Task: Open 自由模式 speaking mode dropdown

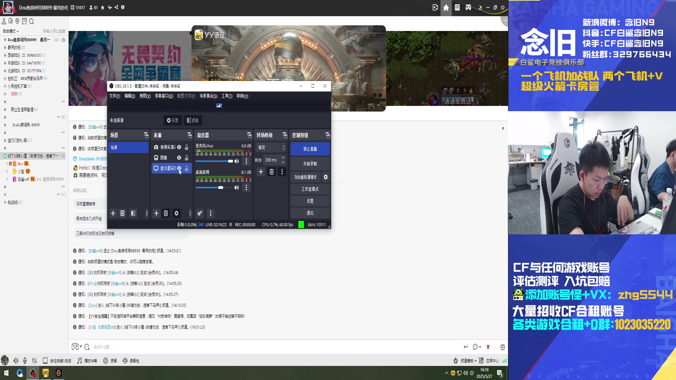Action: 11,31
